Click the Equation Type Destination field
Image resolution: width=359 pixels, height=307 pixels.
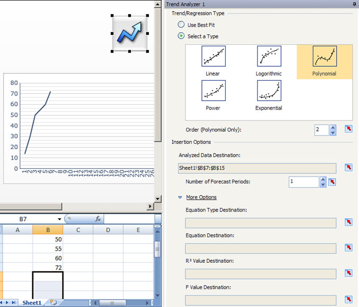pyautogui.click(x=260, y=223)
